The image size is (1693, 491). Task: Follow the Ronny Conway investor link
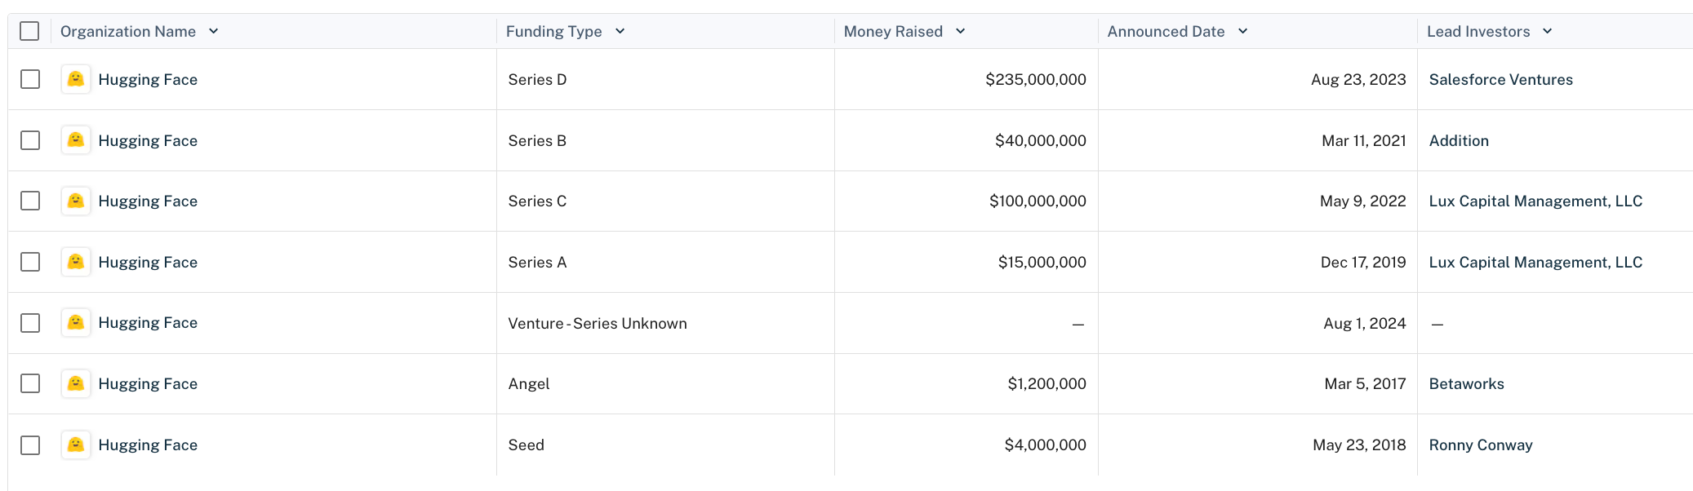[x=1481, y=445]
